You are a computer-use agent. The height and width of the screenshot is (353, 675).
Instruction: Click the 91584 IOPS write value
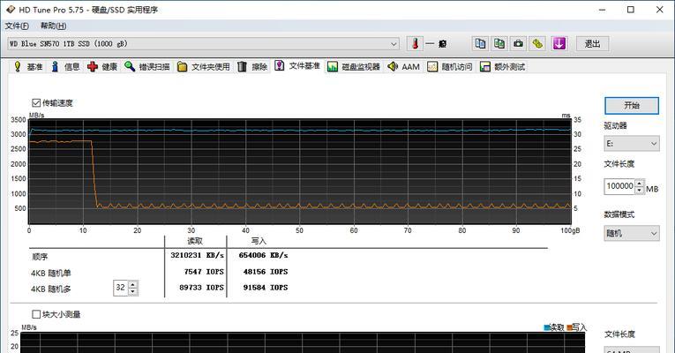266,288
